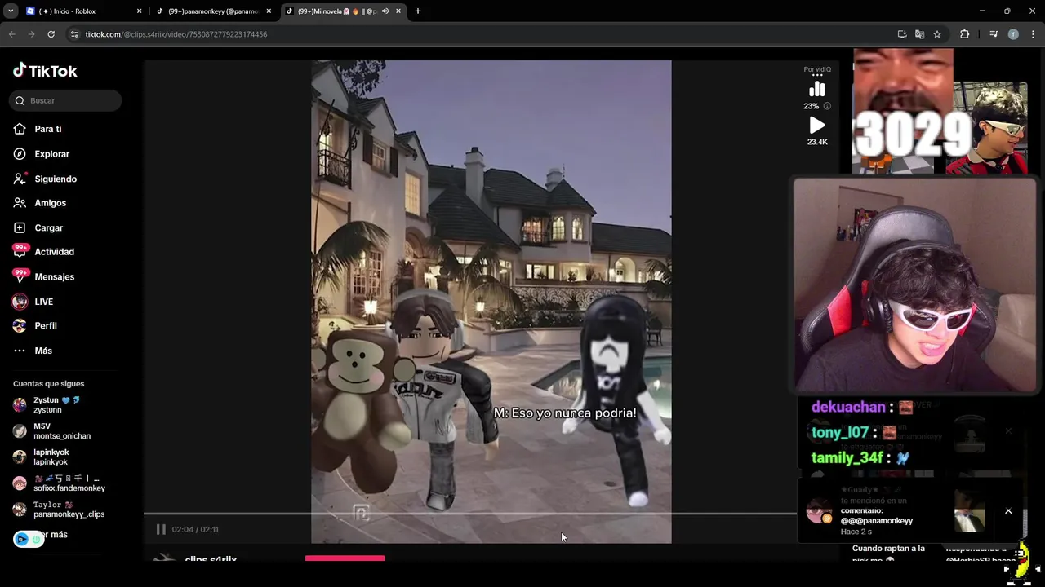Viewport: 1045px width, 587px height.
Task: Open the Para ti feed
Action: [x=48, y=129]
